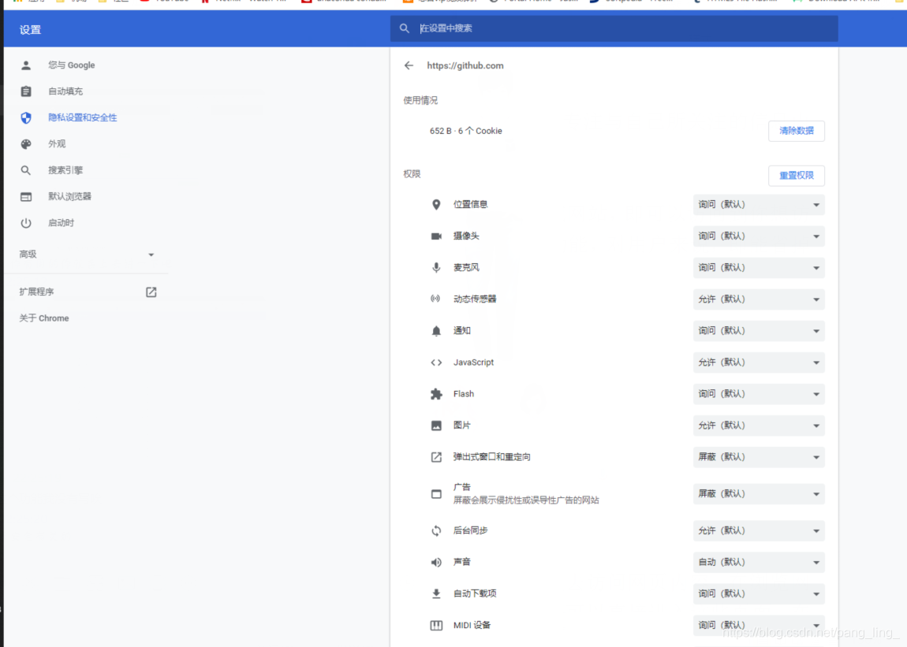Open the Flash permission dropdown

pyautogui.click(x=759, y=394)
